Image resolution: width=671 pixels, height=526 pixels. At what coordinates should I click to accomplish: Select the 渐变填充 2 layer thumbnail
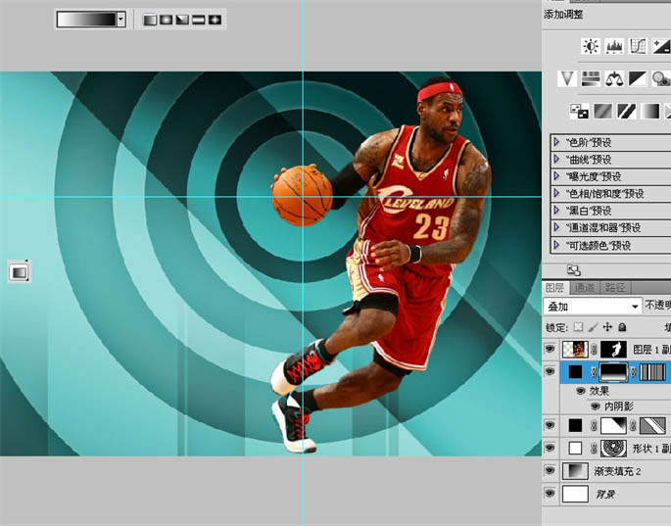575,471
